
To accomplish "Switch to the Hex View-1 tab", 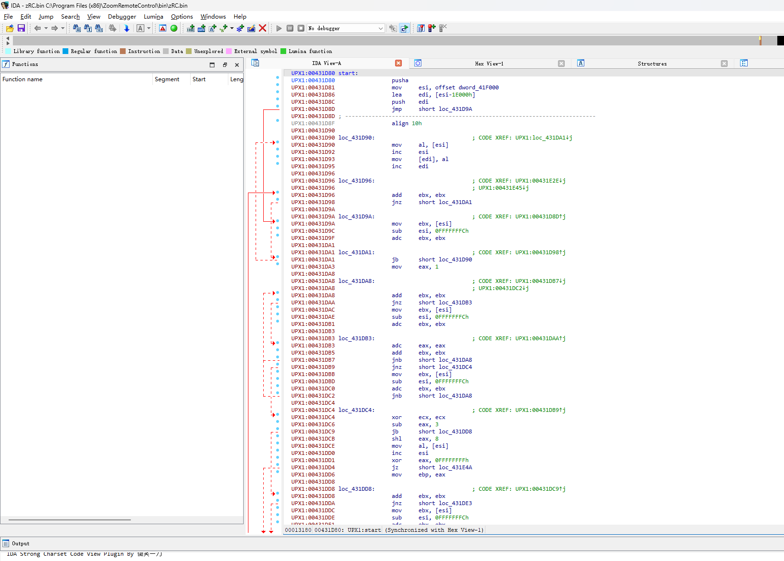I will tap(489, 64).
